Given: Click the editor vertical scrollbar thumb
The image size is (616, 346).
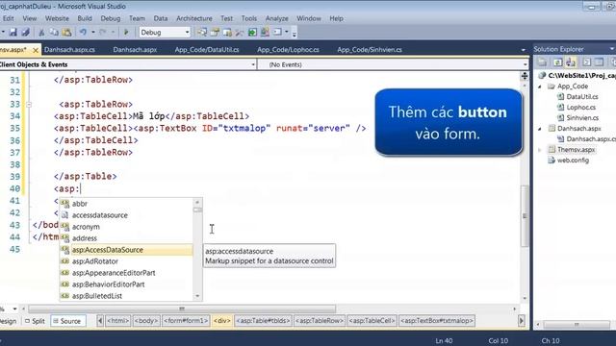Looking at the screenshot, I should coord(525,215).
